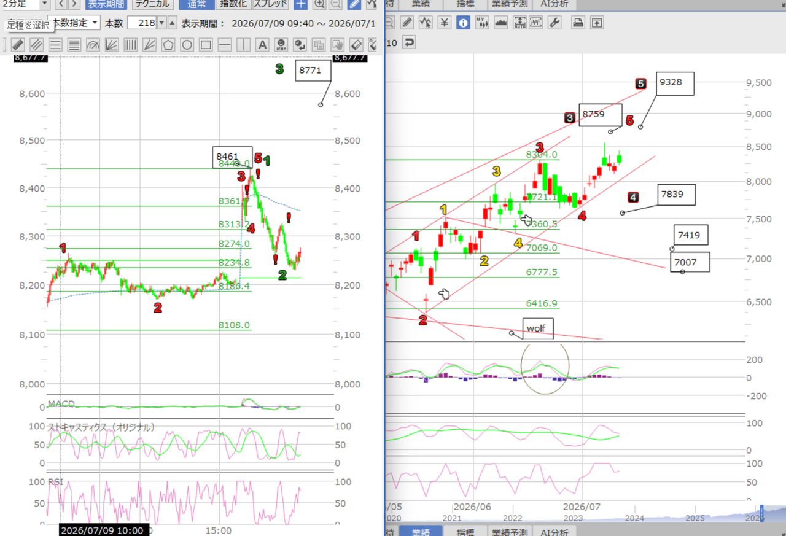Click the yen price icon
The width and height of the screenshot is (786, 536).
tap(445, 23)
